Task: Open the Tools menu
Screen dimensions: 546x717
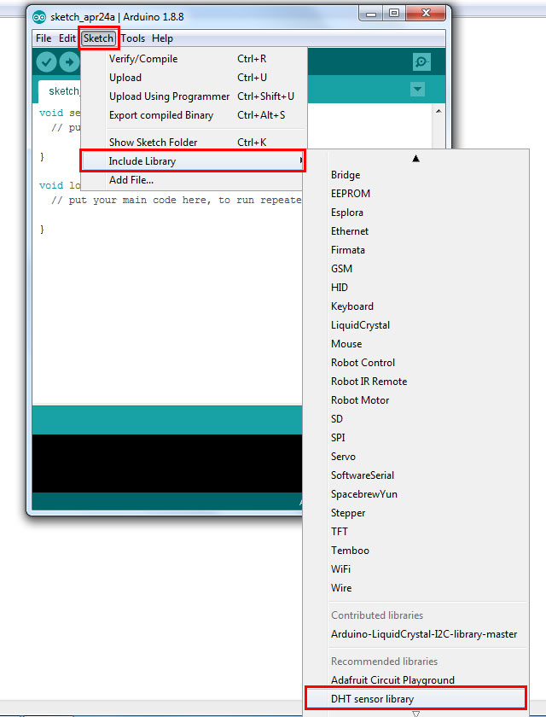Action: tap(132, 38)
